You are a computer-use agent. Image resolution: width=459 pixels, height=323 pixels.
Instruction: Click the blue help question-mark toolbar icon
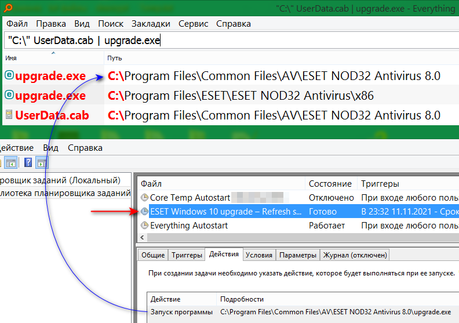[x=28, y=162]
